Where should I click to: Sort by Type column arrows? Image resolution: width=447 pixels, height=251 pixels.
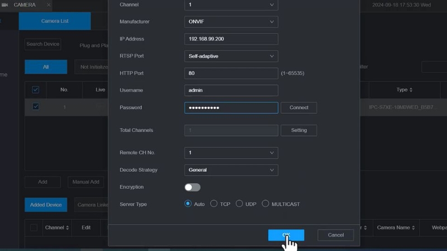pos(411,90)
